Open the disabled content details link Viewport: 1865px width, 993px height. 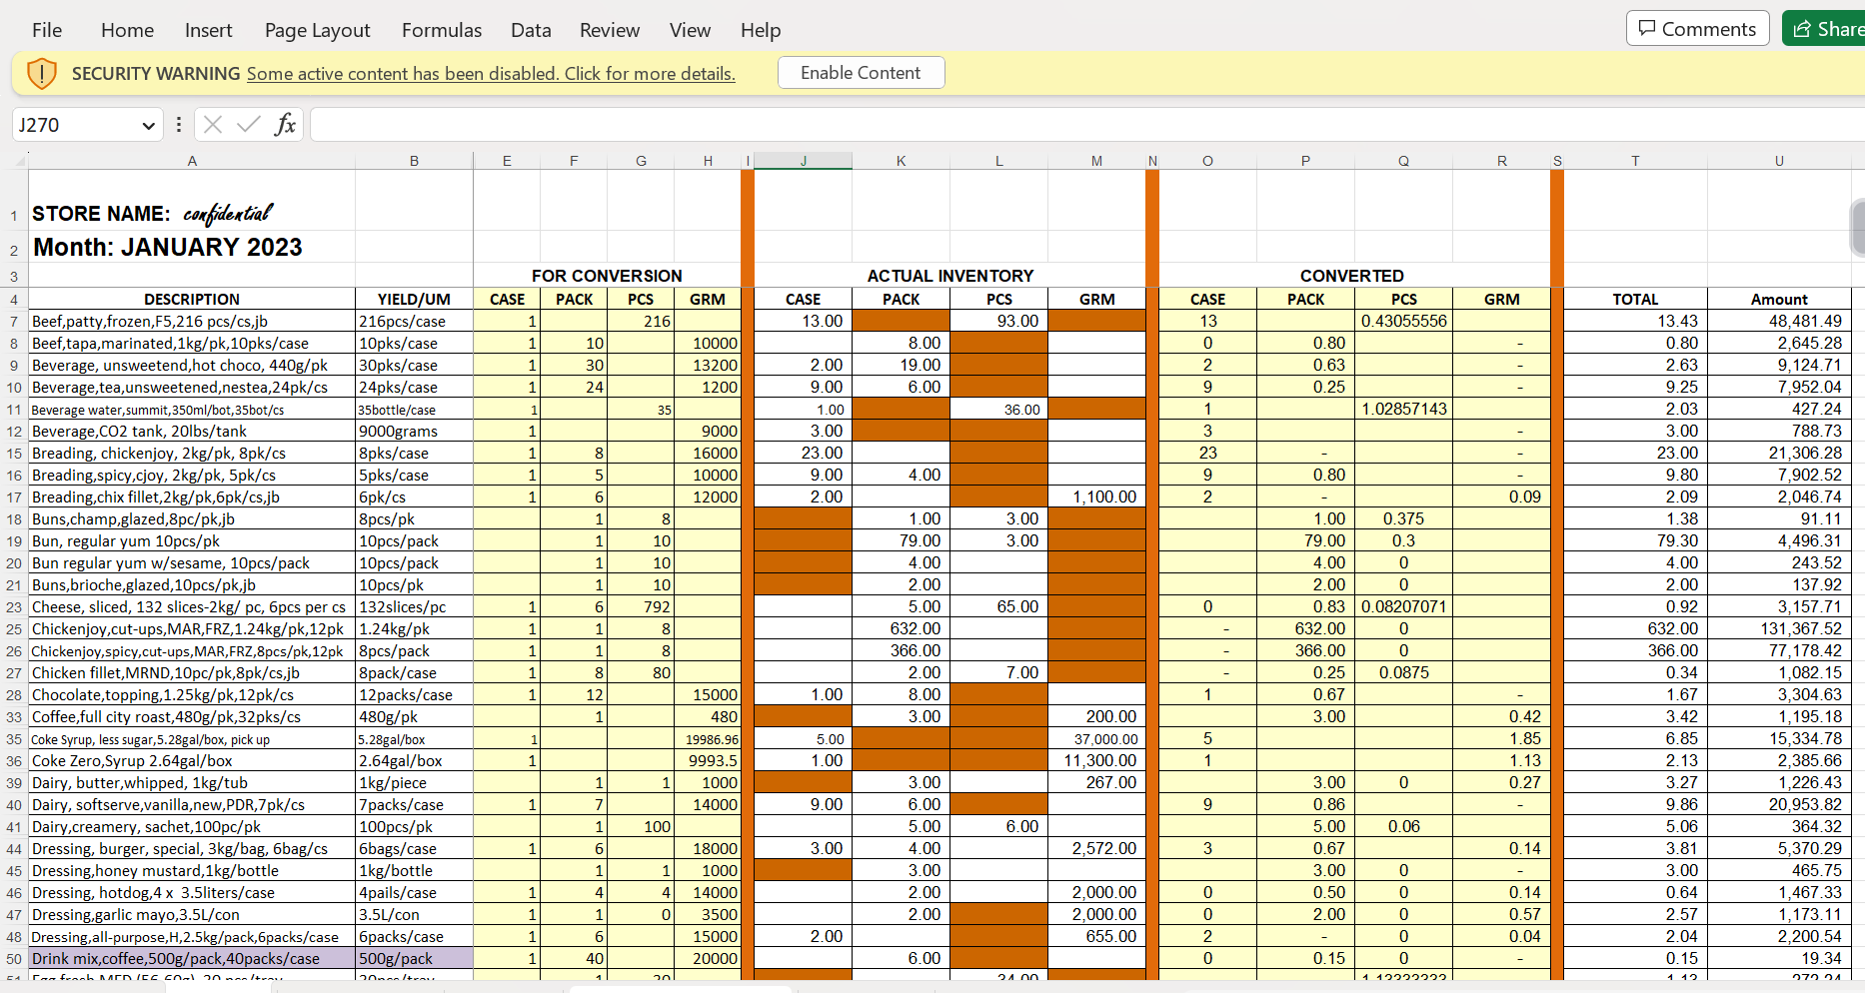pos(491,74)
